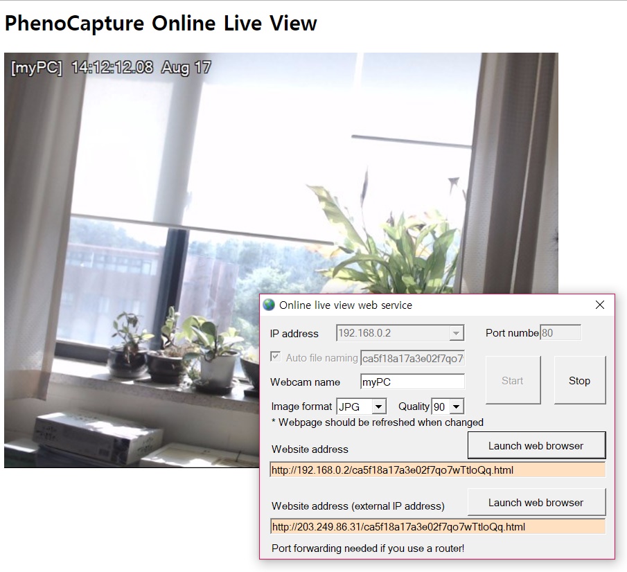Image resolution: width=627 pixels, height=572 pixels.
Task: Select the auto-generated file name text box
Action: (412, 358)
